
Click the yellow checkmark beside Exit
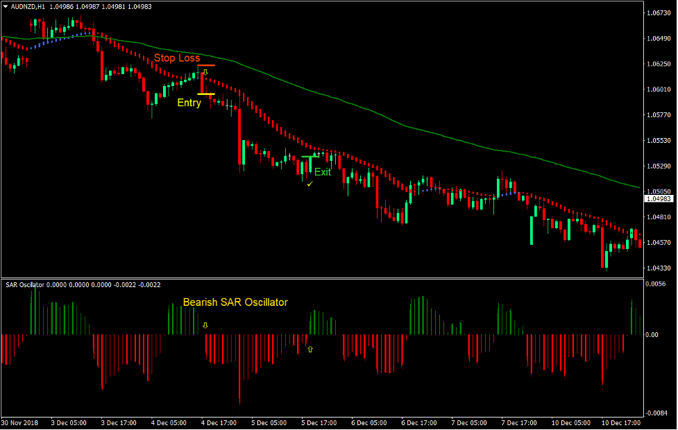click(310, 184)
